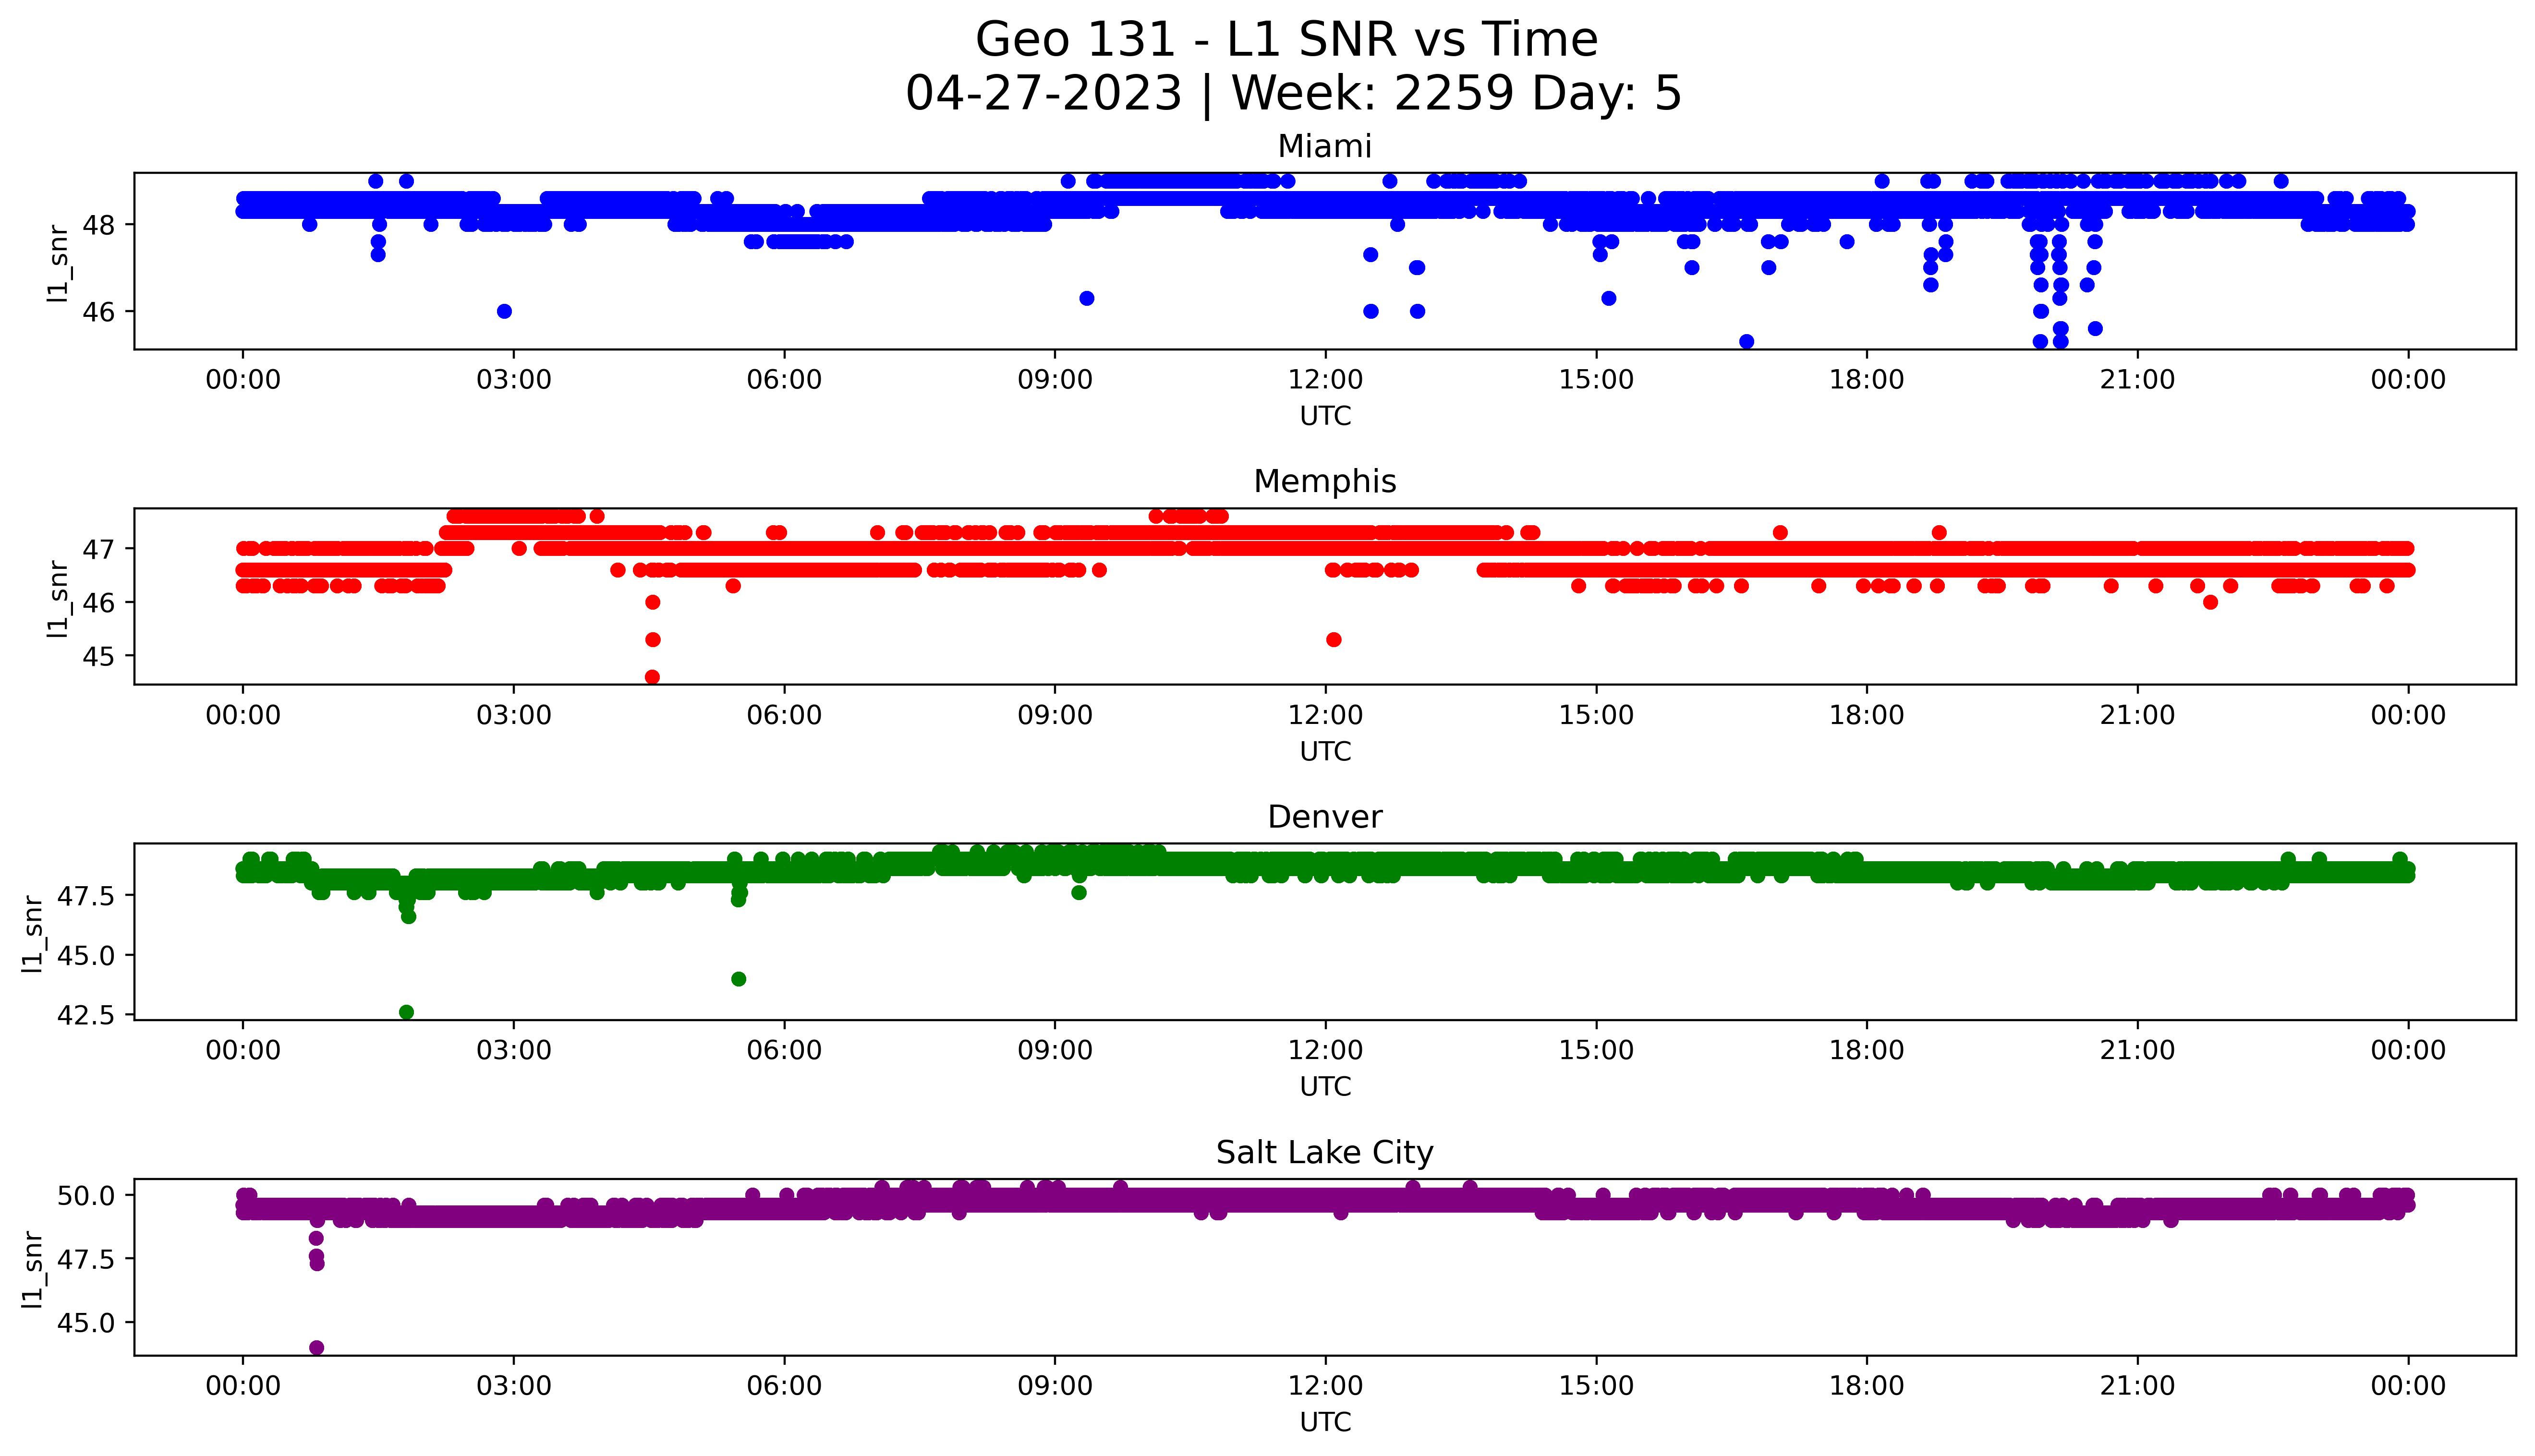The width and height of the screenshot is (2535, 1456).
Task: Click the isolated blue point near 03:00 in Miami
Action: click(505, 311)
